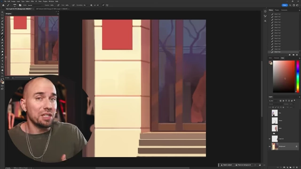Create a new layer icon

point(293,167)
